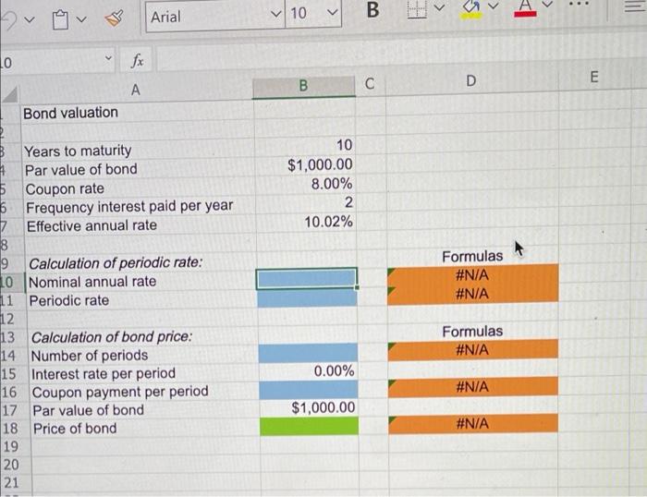Image resolution: width=647 pixels, height=497 pixels.
Task: Select the 8.00% coupon rate cell
Action: point(305,184)
